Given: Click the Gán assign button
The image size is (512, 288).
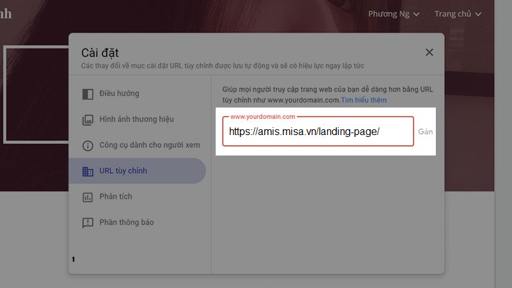Looking at the screenshot, I should coord(426,132).
